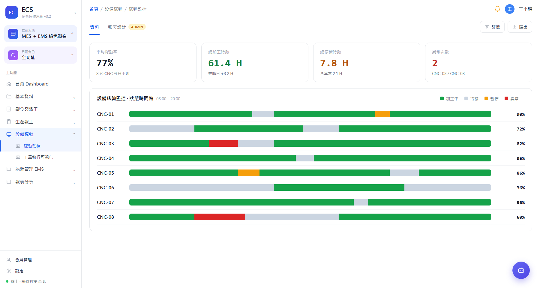Click the 平均稼動率 77% card
This screenshot has width=540, height=288.
(x=143, y=62)
